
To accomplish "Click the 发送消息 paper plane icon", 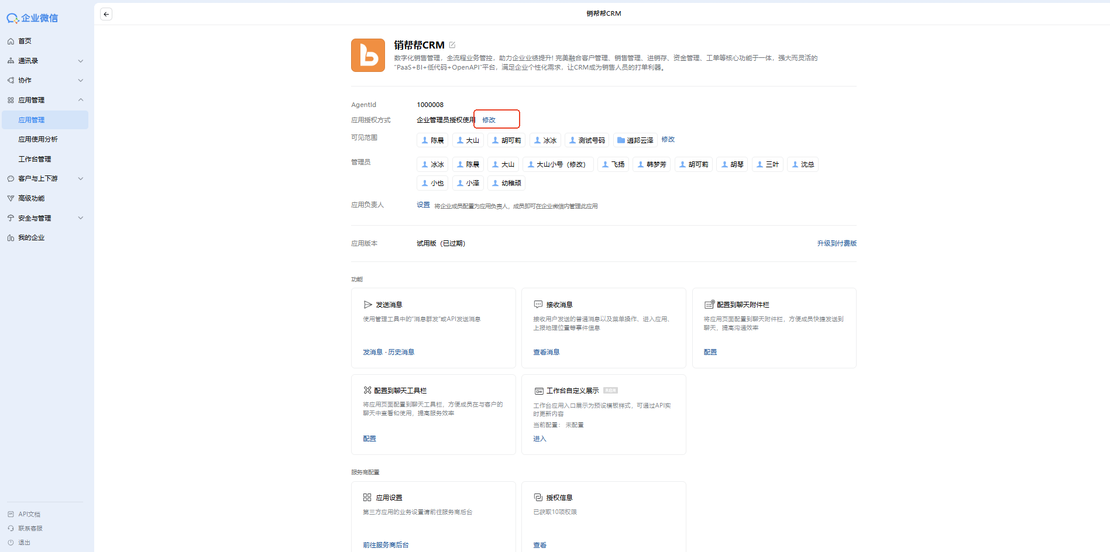I will [367, 305].
